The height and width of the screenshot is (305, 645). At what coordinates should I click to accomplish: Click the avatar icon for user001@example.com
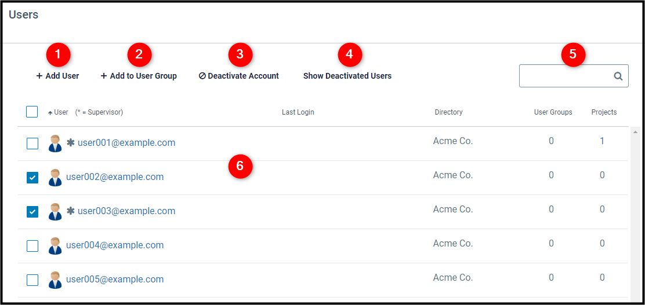[55, 144]
